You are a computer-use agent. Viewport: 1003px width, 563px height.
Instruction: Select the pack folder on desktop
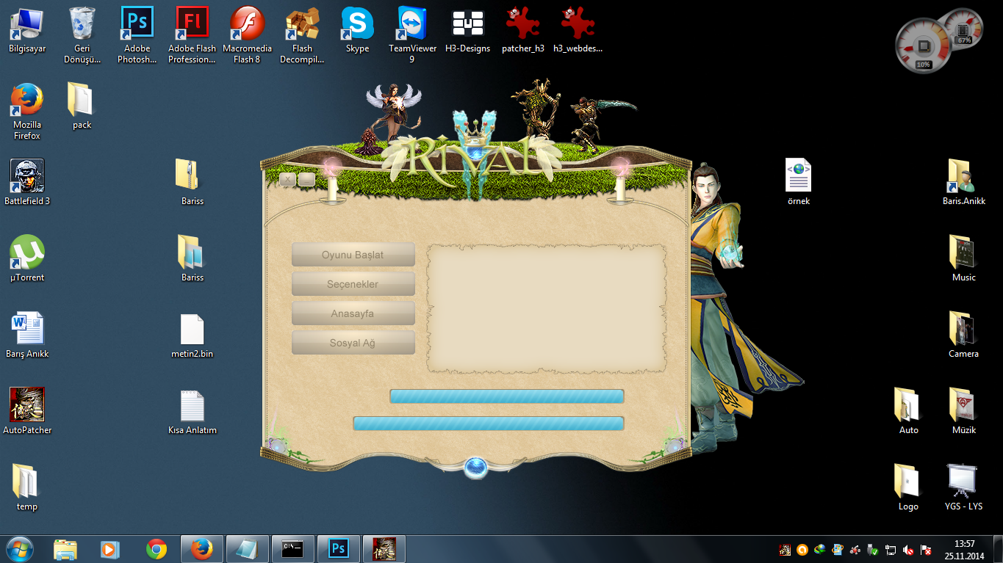click(x=82, y=106)
